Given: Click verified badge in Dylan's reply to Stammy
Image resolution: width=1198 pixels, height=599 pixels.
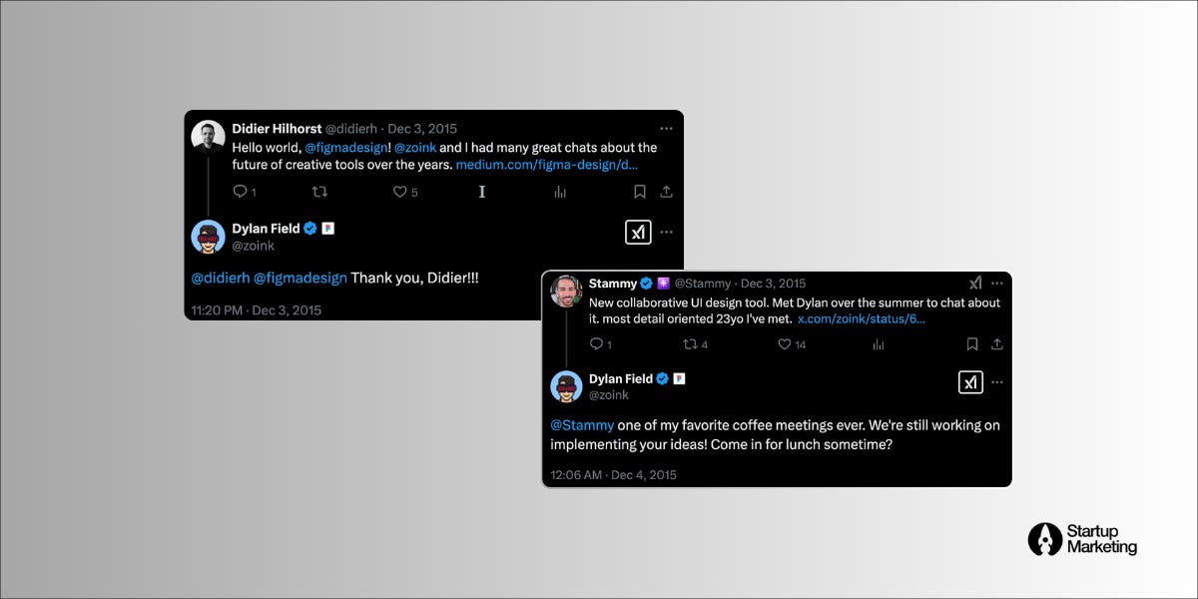Looking at the screenshot, I should [x=661, y=379].
